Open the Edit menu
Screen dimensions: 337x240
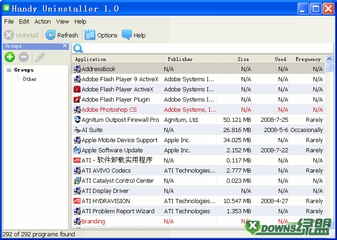point(24,21)
